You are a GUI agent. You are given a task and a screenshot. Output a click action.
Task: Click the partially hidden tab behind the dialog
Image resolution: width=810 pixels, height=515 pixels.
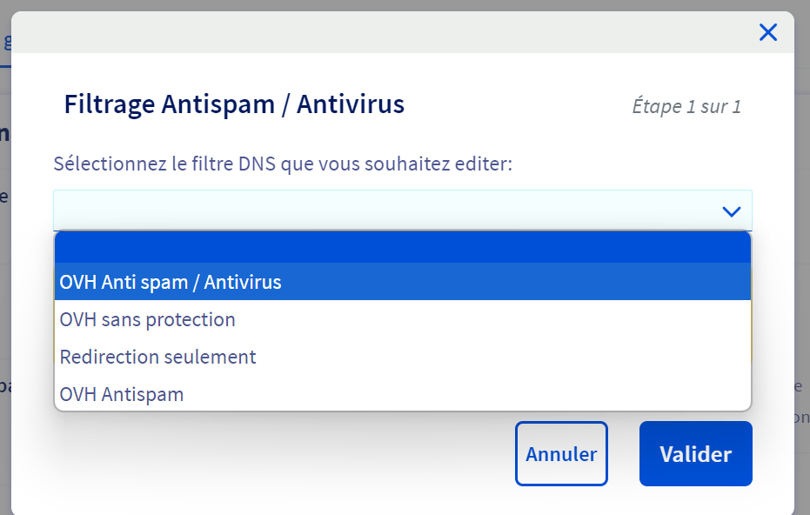(x=5, y=42)
